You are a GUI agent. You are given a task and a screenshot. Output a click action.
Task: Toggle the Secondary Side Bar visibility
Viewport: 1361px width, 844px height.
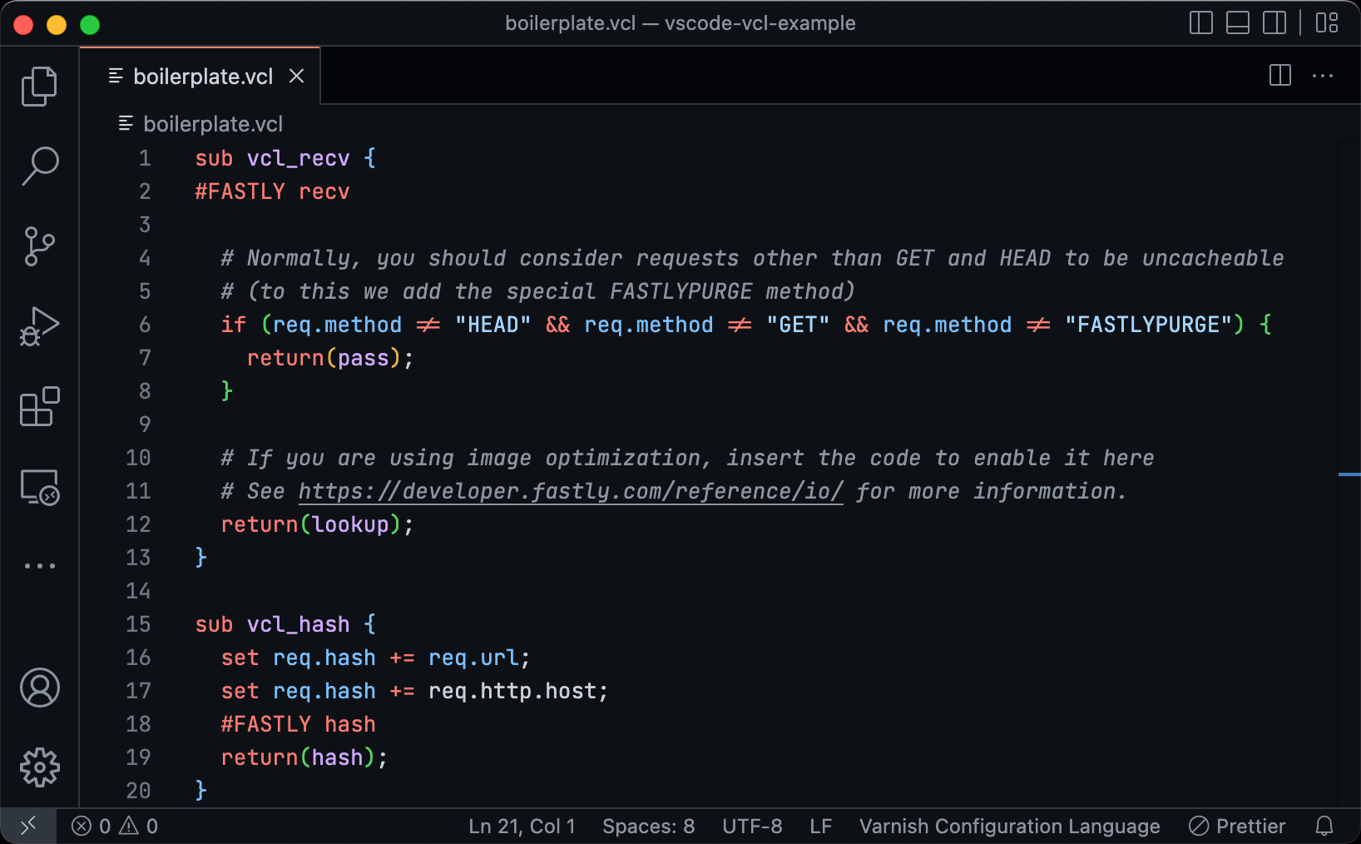(x=1274, y=22)
